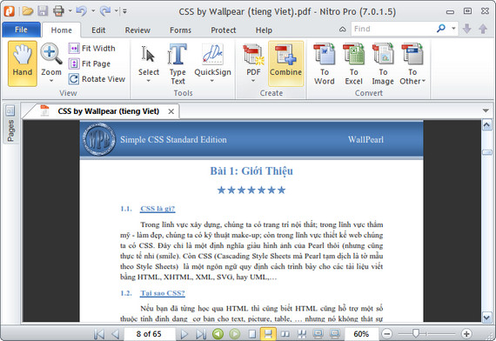Expand the QuickSign dropdown arrow

point(212,81)
